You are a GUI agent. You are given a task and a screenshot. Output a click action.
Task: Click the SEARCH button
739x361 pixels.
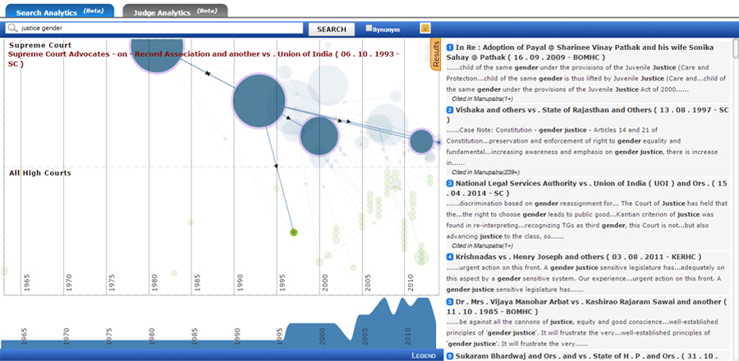click(331, 29)
